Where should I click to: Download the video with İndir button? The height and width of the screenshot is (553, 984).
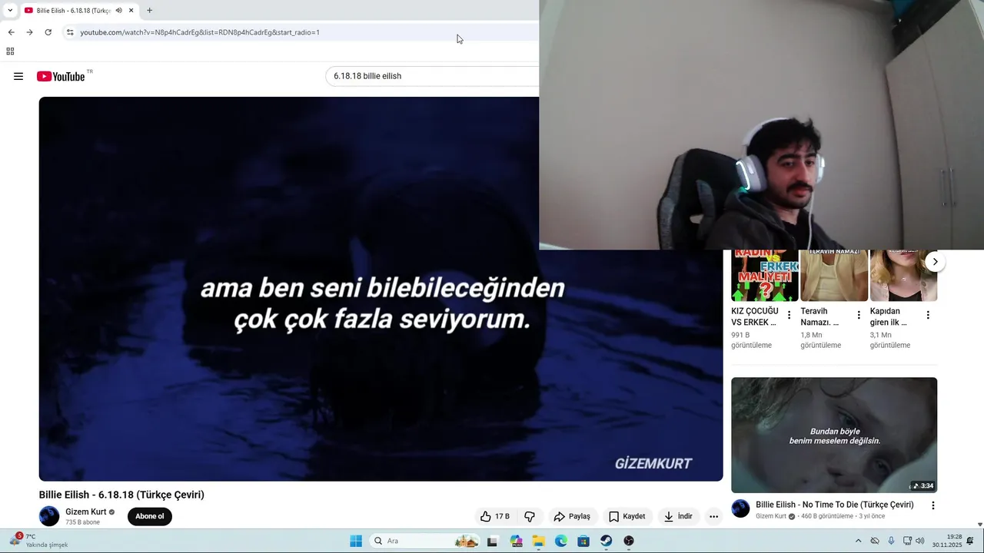678,516
